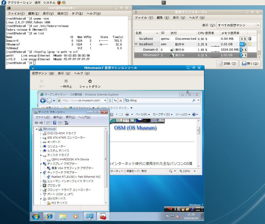Open the IE address bar dropdown arrow
Image resolution: width=265 pixels, height=224 pixels.
pyautogui.click(x=105, y=100)
